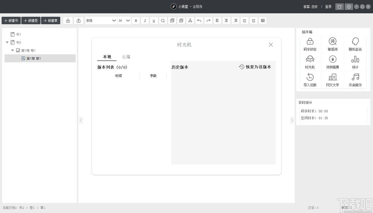Click the 小黑屋 app logo icon

[x=174, y=6]
